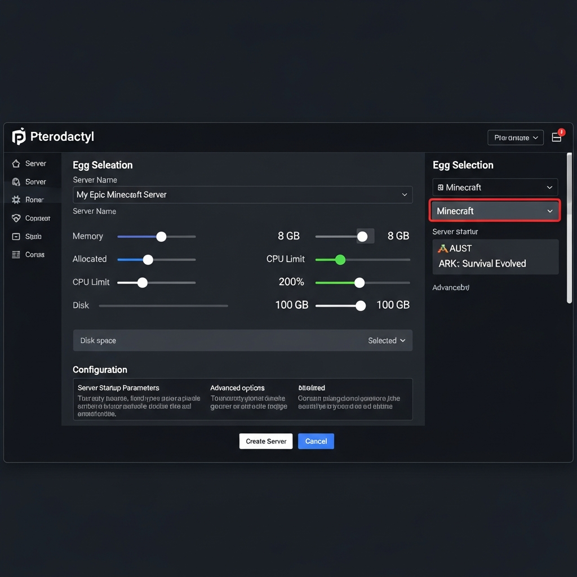Click the terminal Stub icon in sidebar
The image size is (577, 577).
[x=15, y=236]
